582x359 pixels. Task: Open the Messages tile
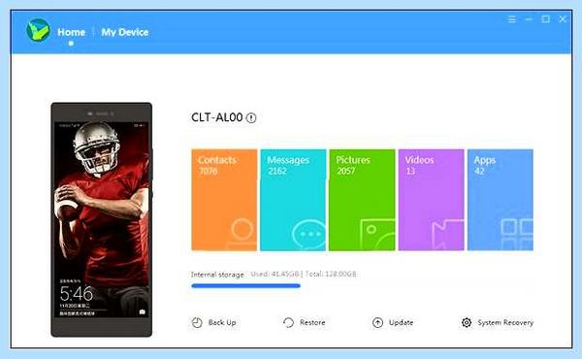[x=293, y=200]
